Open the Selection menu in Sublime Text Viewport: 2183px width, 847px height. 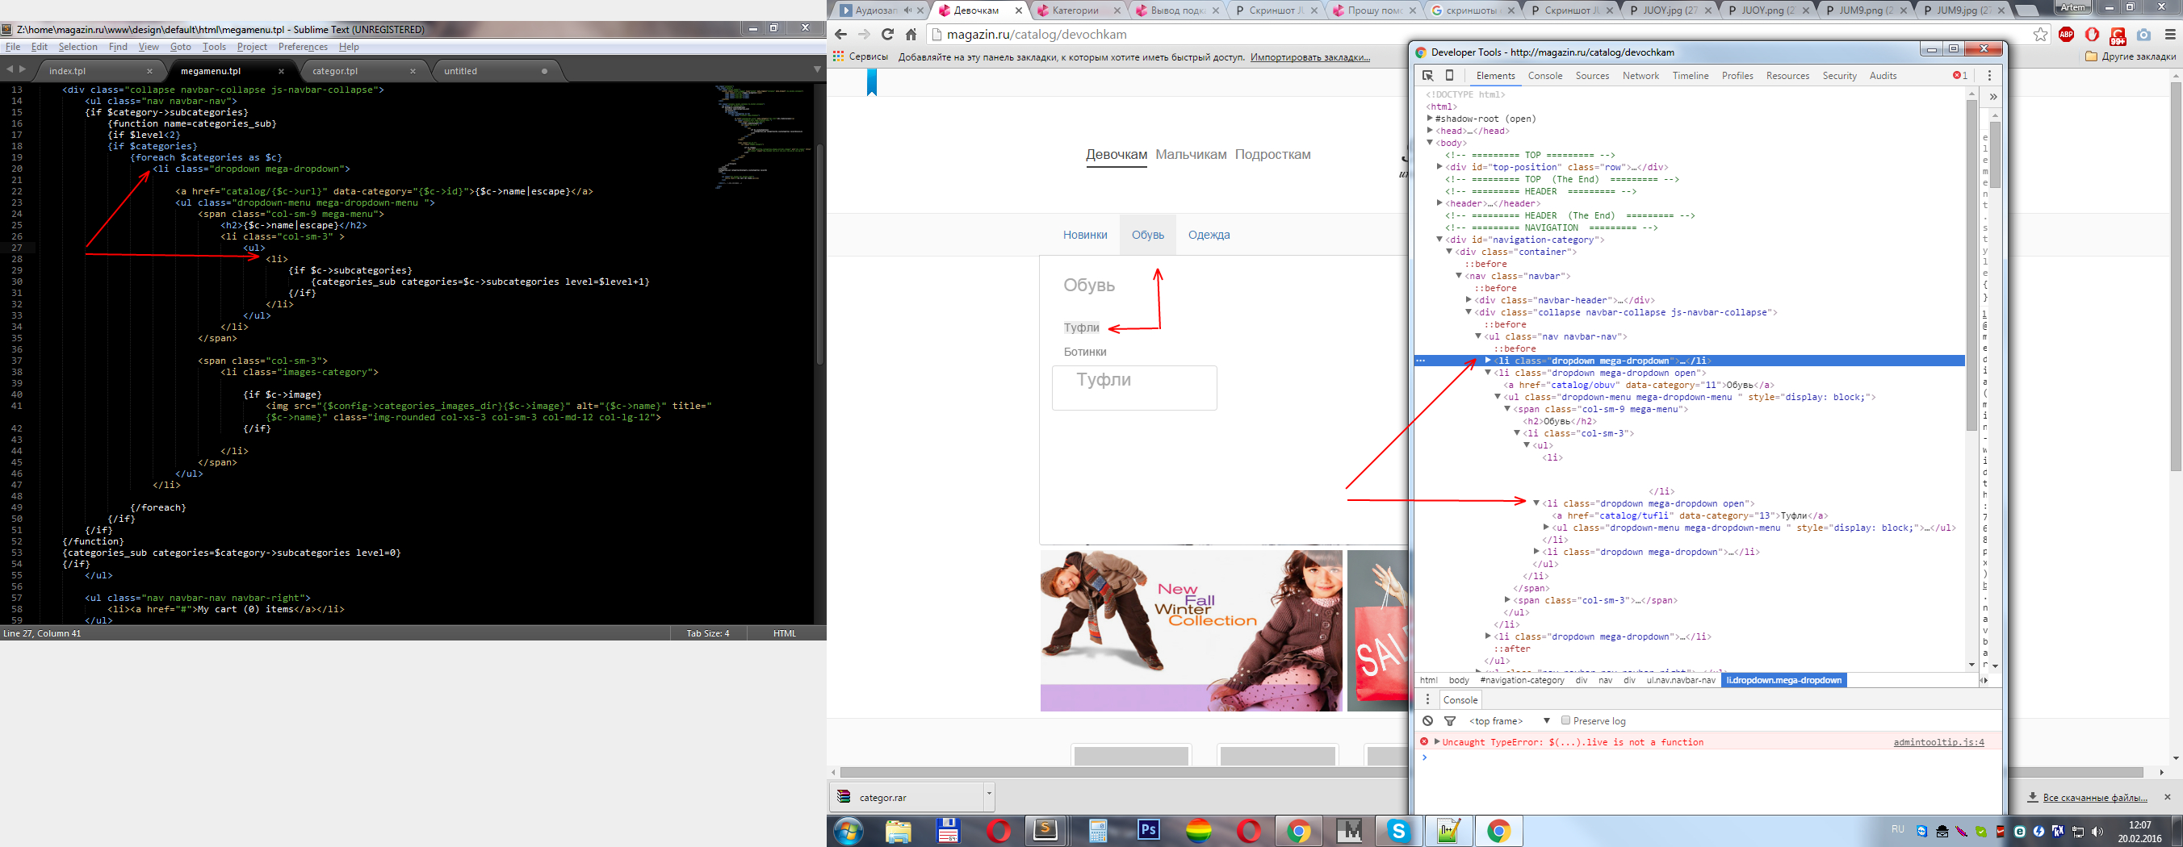(x=78, y=47)
